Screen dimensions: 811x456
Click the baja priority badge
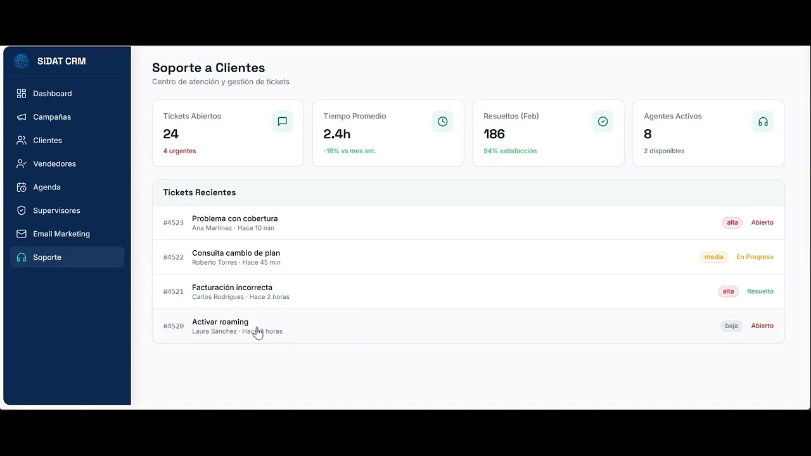click(731, 326)
